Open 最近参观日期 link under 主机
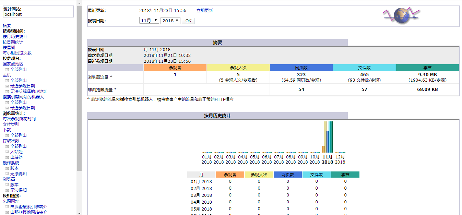Screen dimensions: 462x215 [x=23, y=86]
